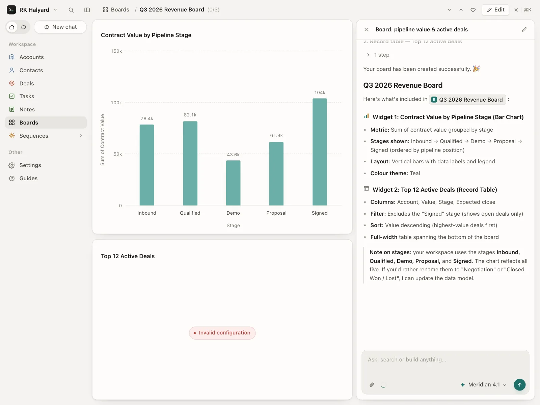Click the question mark icon beside Guides
The width and height of the screenshot is (540, 405).
tap(12, 179)
